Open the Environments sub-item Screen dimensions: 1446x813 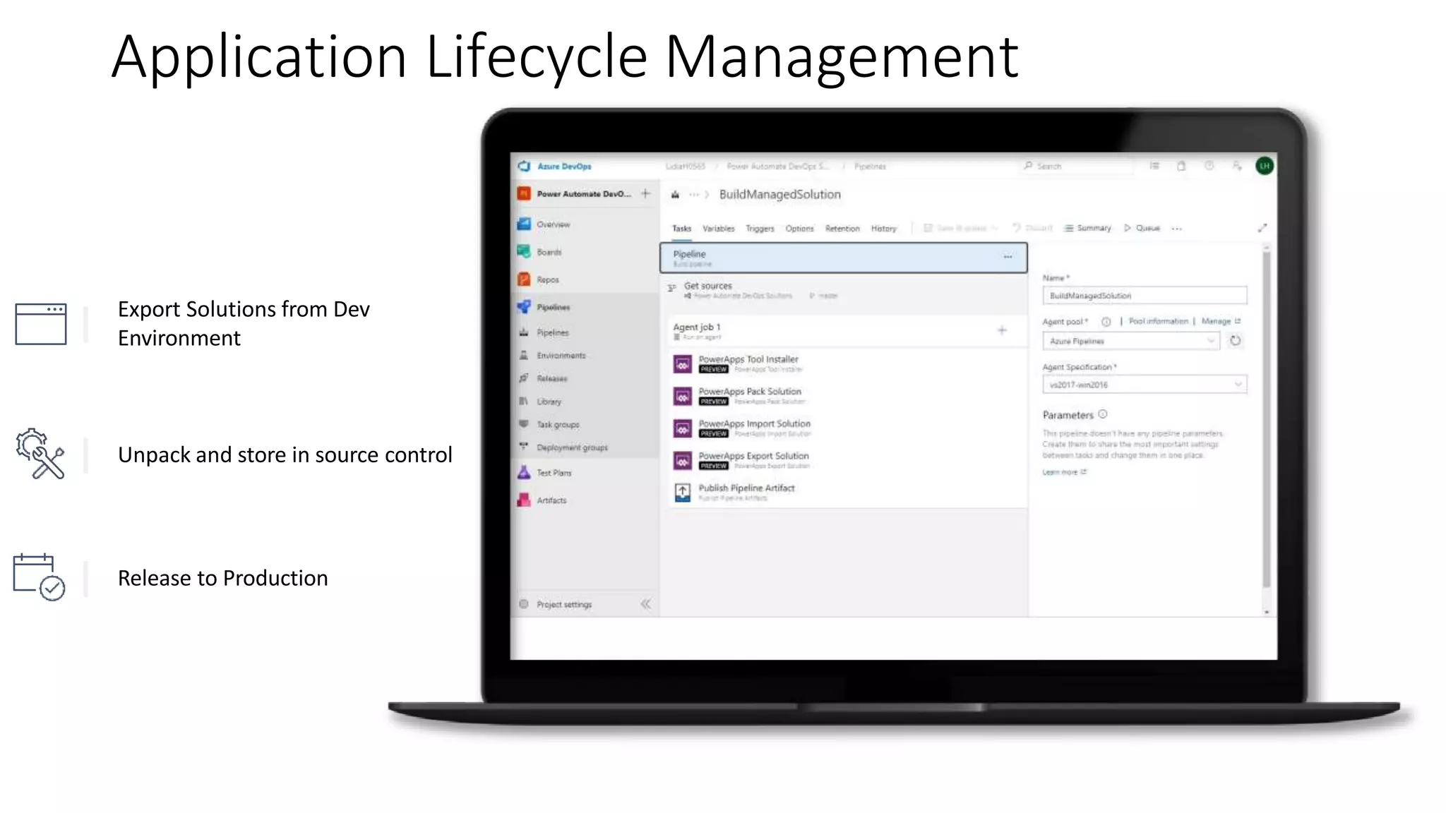click(561, 356)
